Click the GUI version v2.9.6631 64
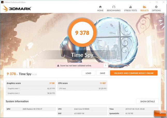 [x=79, y=113]
